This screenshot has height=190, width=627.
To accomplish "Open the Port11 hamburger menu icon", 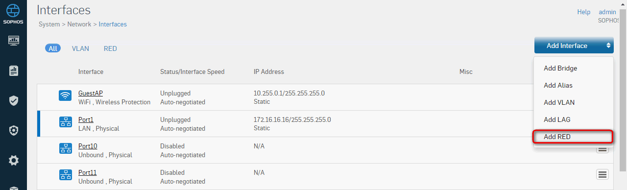I will pyautogui.click(x=602, y=174).
